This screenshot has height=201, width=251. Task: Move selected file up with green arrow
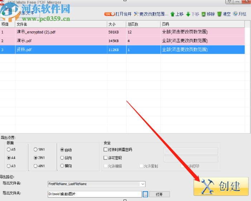[177, 14]
